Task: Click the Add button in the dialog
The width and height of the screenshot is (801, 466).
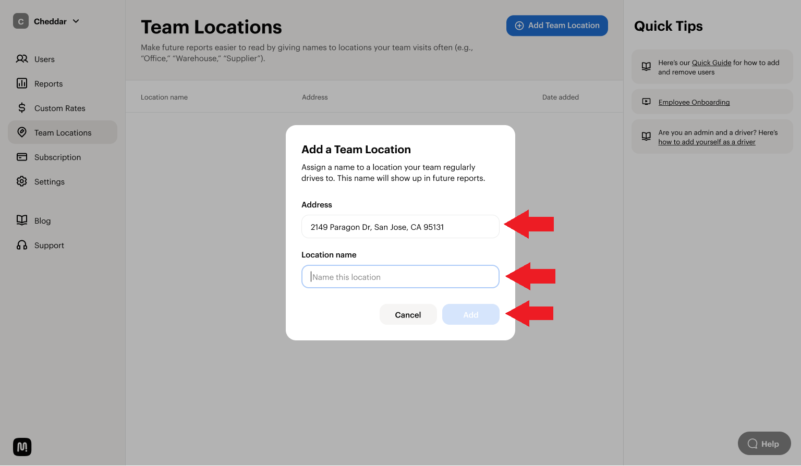Action: coord(470,314)
